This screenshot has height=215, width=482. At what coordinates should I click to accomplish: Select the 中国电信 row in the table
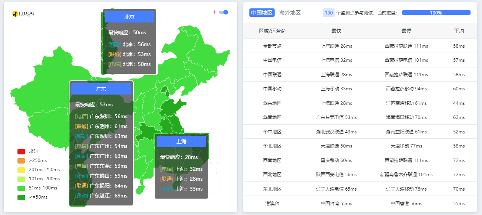(272, 60)
